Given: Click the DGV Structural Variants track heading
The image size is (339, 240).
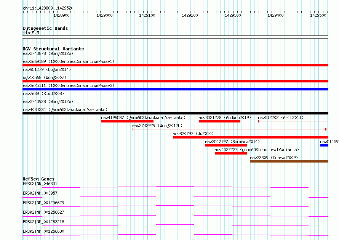Looking at the screenshot, I should click(x=53, y=49).
